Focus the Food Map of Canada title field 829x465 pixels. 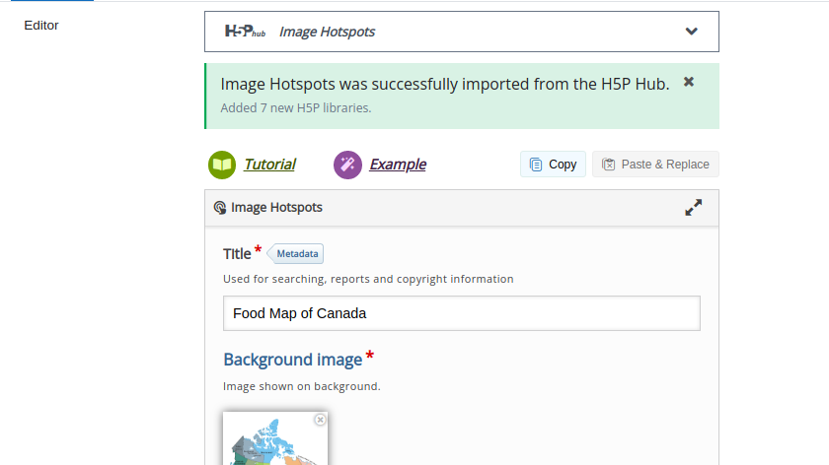[462, 313]
